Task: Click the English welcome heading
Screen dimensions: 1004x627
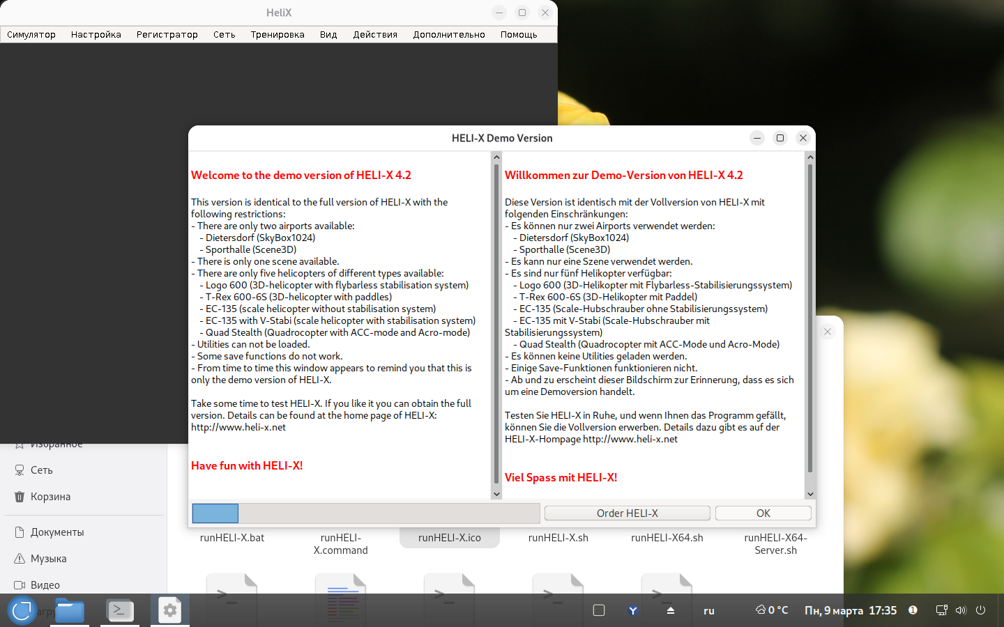Action: click(301, 175)
